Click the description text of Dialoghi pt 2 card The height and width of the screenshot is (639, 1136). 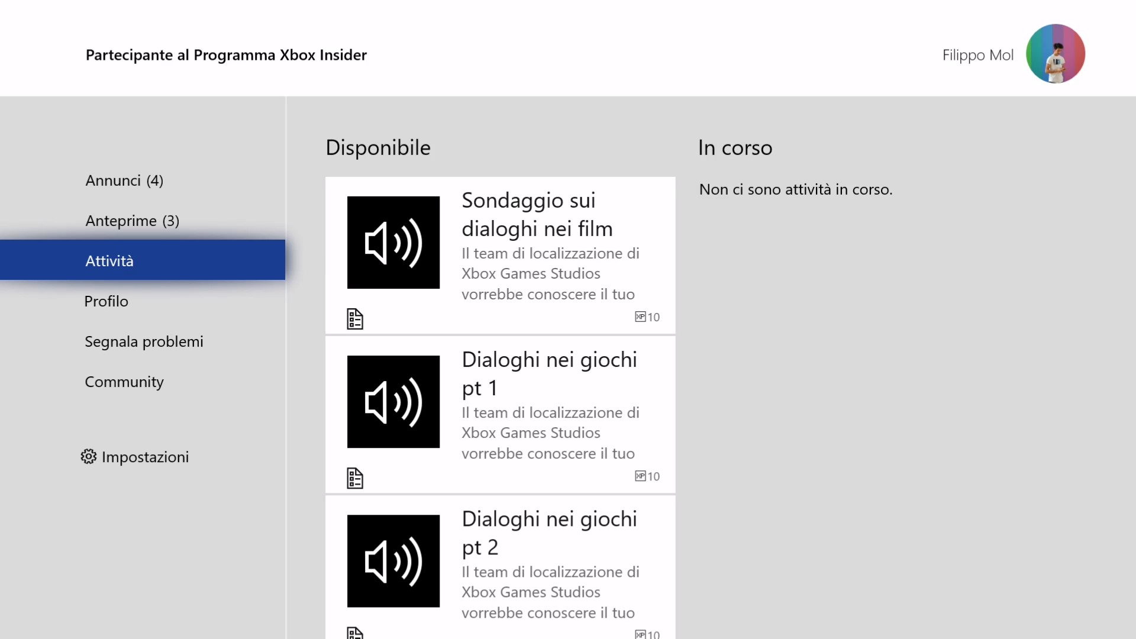point(550,592)
